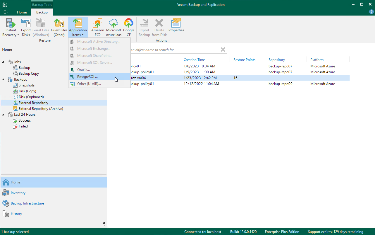Select Success under Last 24 Hours
The image size is (375, 235).
(25, 120)
